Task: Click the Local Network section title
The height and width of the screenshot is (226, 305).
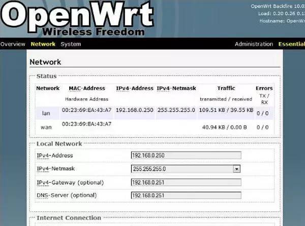Action: 59,144
